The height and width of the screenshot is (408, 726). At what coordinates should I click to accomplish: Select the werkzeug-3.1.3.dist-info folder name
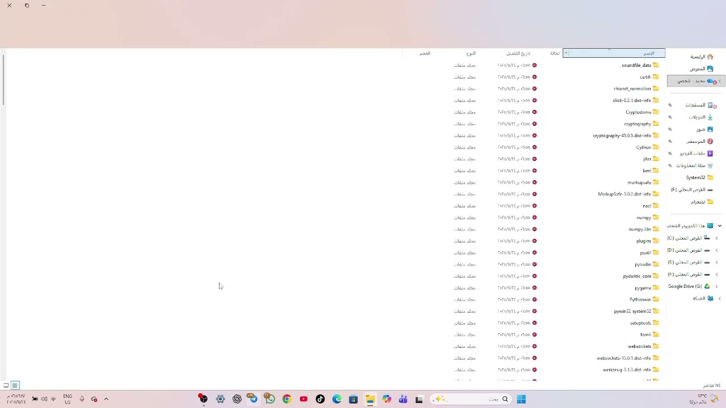(627, 370)
